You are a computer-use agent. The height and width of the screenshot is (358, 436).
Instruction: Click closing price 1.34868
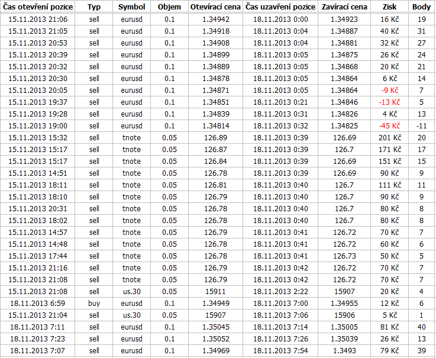[x=344, y=67]
